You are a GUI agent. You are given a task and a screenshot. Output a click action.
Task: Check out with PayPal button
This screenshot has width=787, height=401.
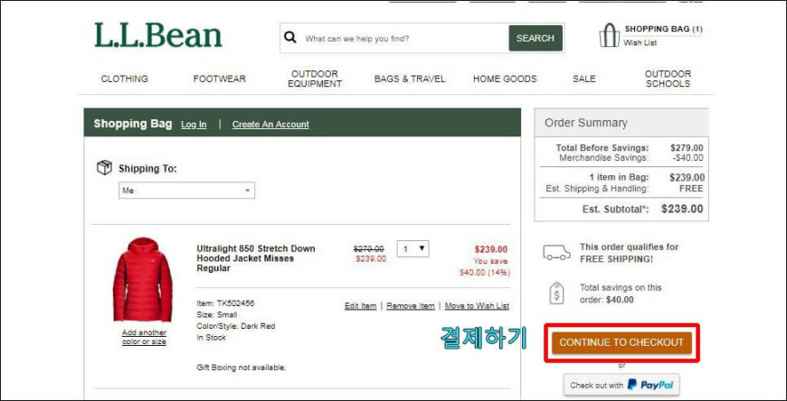(621, 385)
